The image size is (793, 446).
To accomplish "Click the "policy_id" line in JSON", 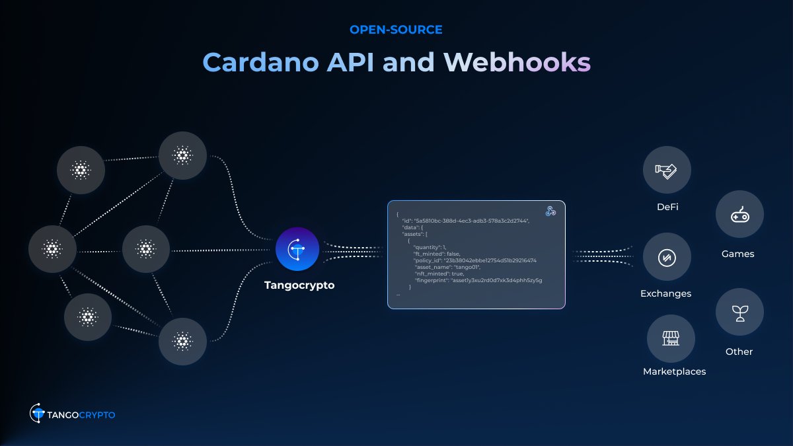I will click(x=475, y=260).
